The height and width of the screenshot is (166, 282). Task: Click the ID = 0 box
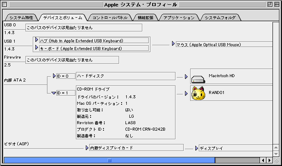(x=66, y=76)
